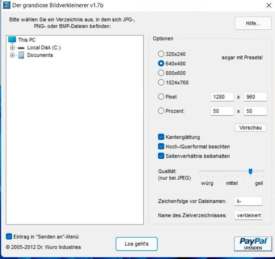The width and height of the screenshot is (275, 259).
Task: Select the 320x240 preset
Action: (161, 54)
